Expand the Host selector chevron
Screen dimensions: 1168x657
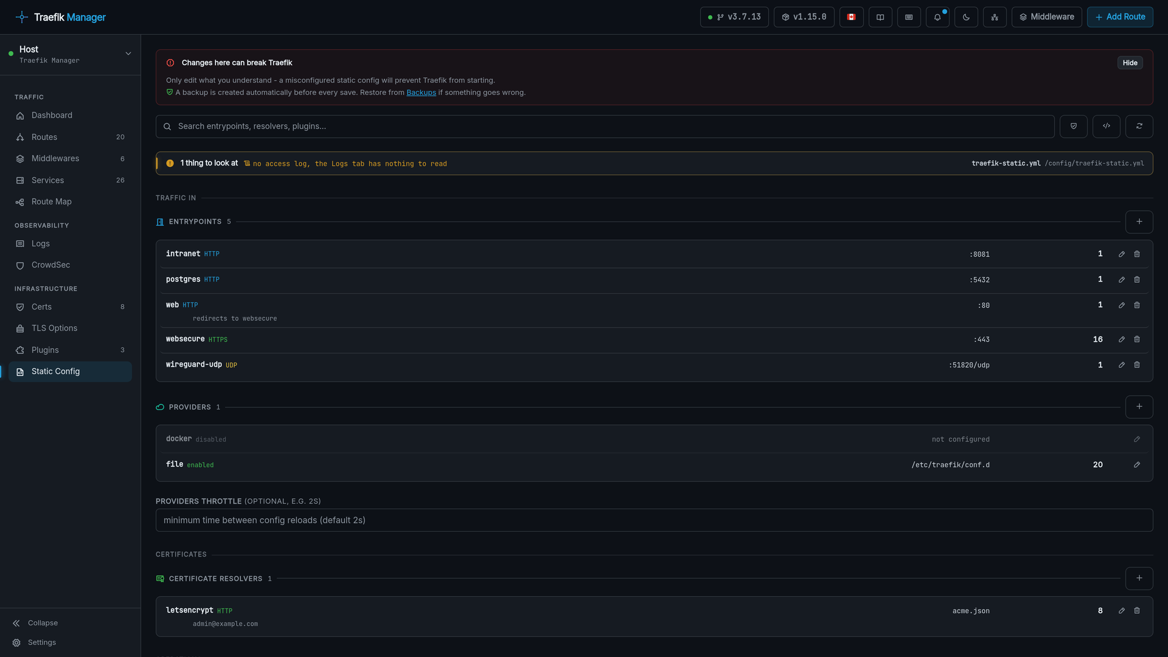(128, 54)
